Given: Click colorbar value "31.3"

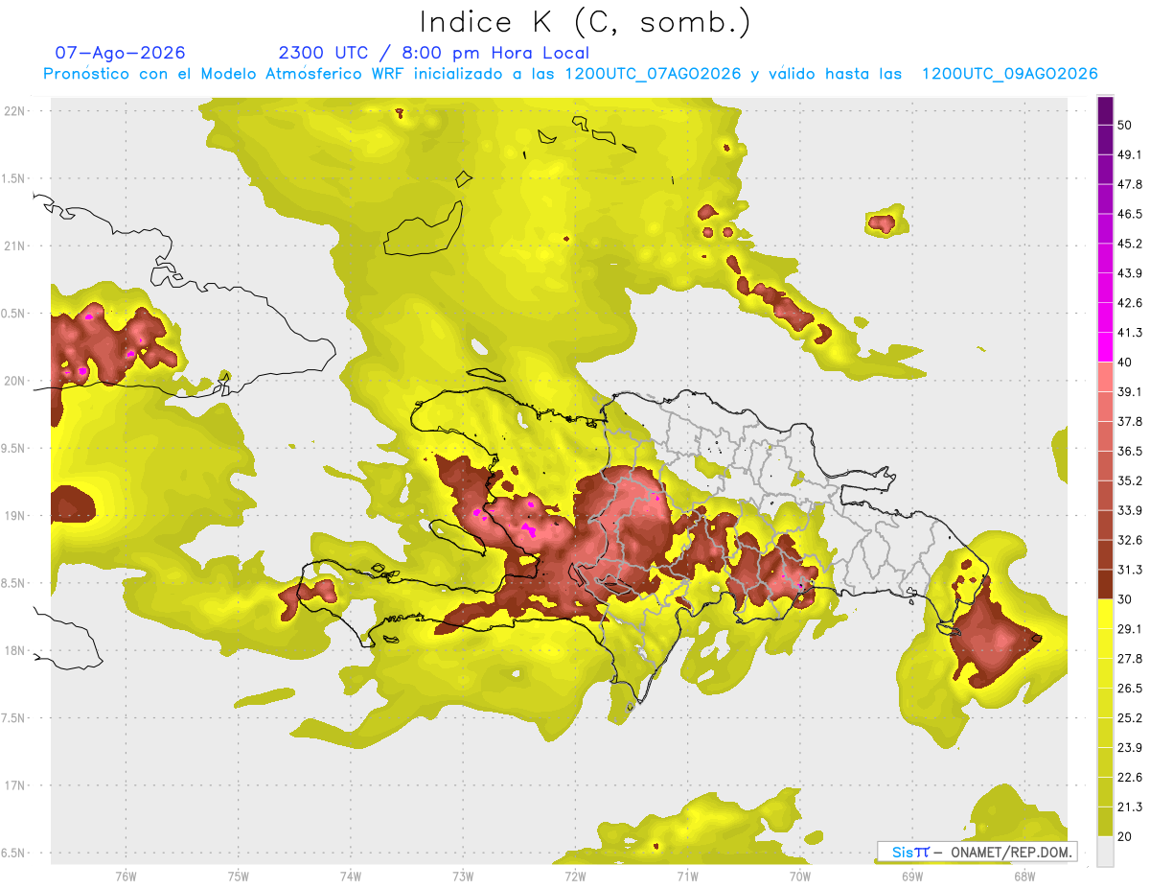Looking at the screenshot, I should click(1130, 570).
